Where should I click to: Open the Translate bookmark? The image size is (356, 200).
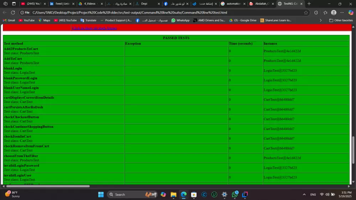(x=89, y=20)
